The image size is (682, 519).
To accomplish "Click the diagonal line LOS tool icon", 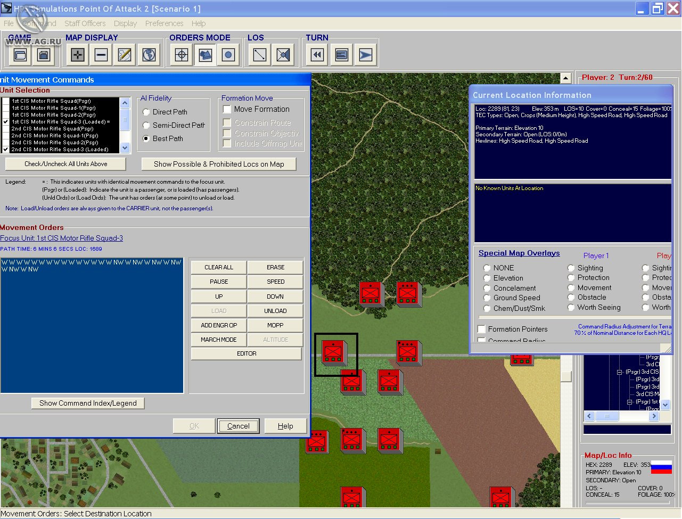I will [x=260, y=55].
